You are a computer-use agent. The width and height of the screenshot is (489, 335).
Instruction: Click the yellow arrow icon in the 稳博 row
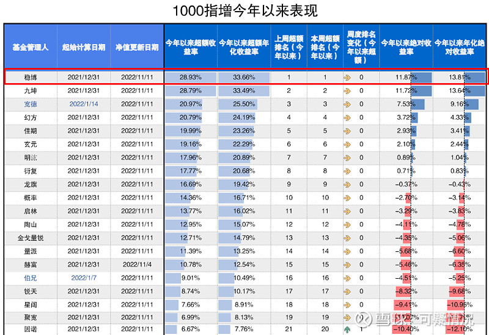coord(347,78)
